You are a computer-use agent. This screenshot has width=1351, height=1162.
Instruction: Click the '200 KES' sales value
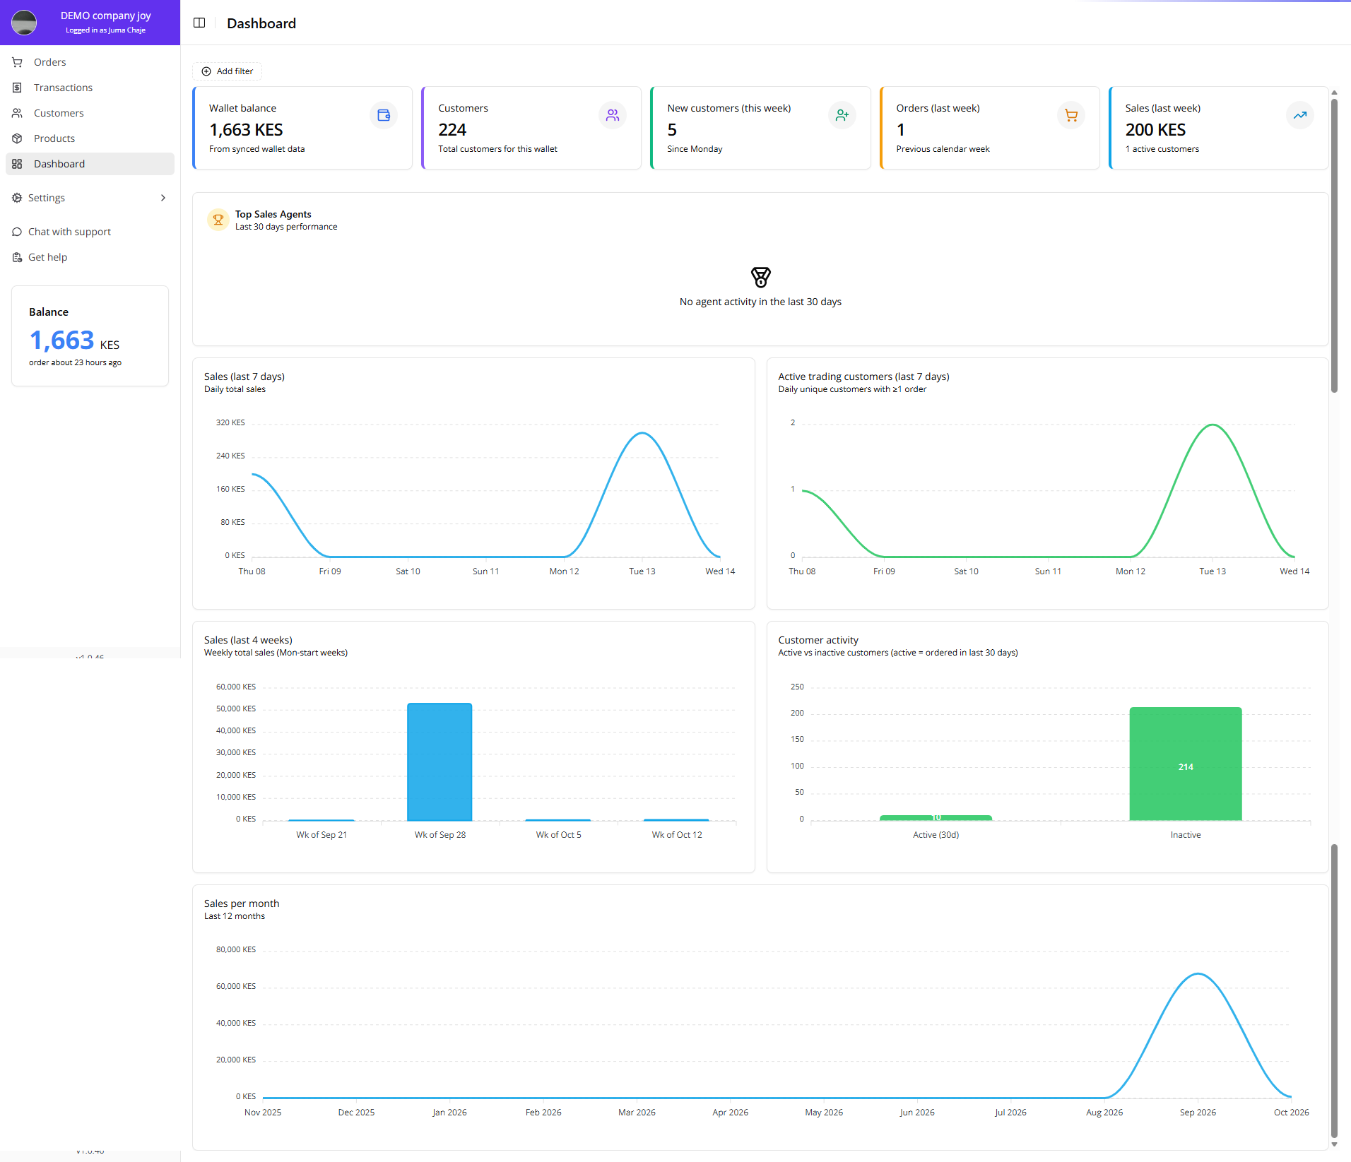(x=1155, y=130)
